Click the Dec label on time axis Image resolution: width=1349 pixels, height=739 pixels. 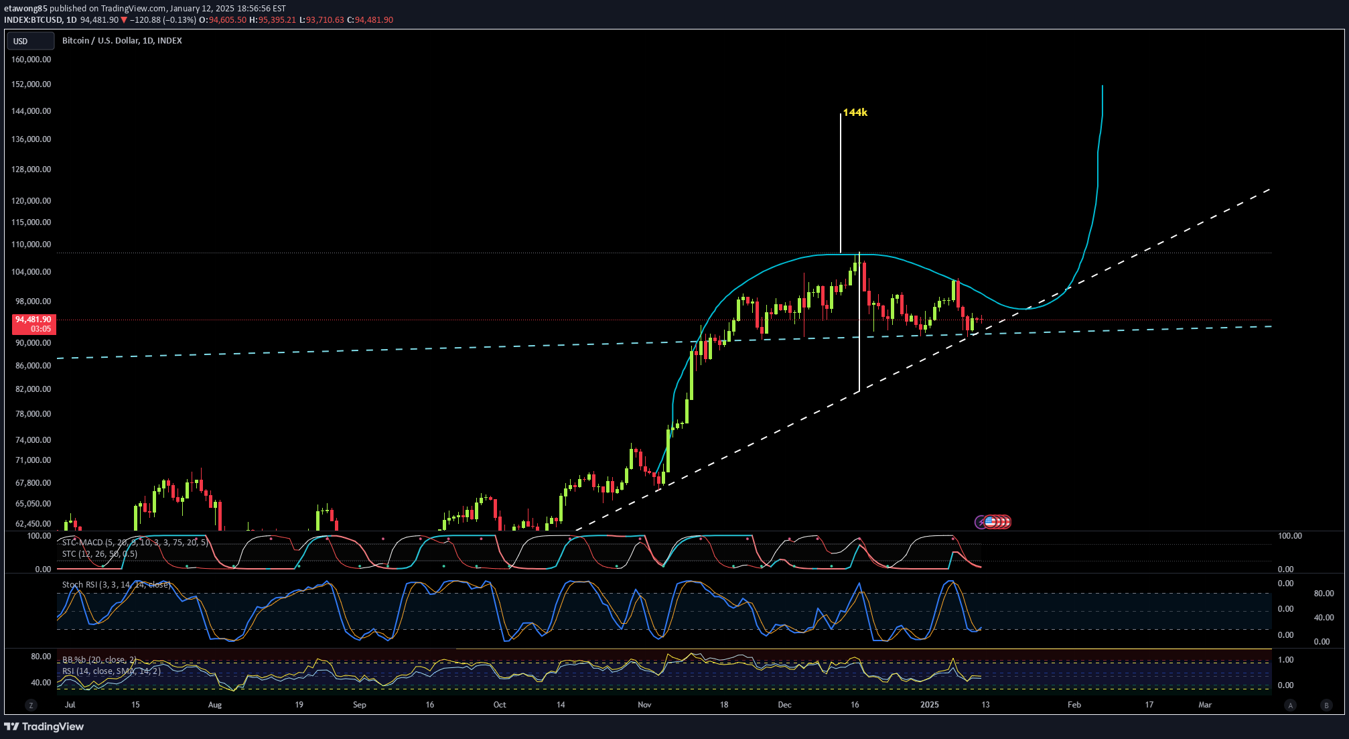click(785, 704)
